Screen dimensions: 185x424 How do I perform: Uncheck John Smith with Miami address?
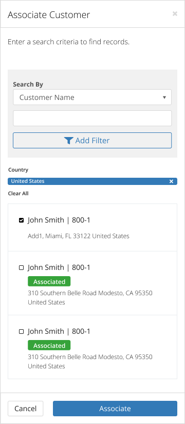coord(21,221)
